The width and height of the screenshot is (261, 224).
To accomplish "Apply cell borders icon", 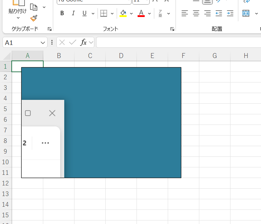I will point(104,13).
